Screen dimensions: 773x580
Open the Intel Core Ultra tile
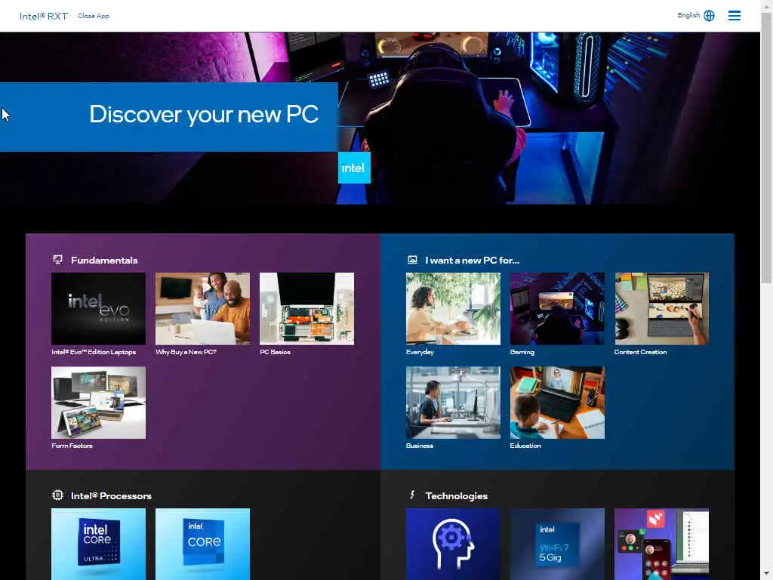(99, 544)
